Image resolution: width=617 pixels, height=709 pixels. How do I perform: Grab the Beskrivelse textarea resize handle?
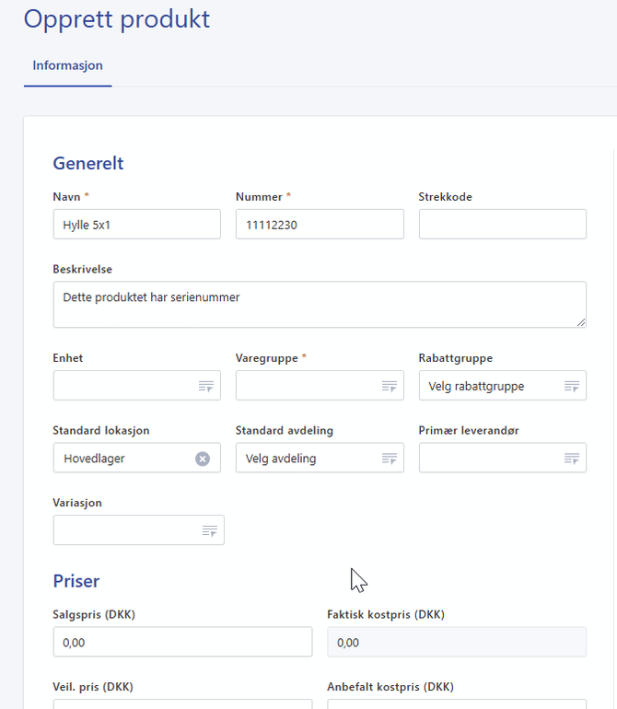click(x=581, y=322)
